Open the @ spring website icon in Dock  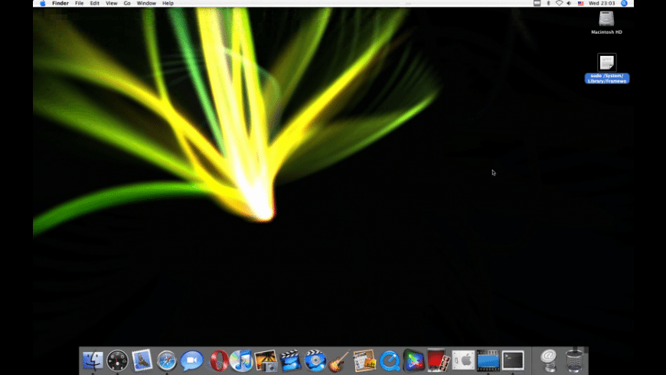pos(549,360)
